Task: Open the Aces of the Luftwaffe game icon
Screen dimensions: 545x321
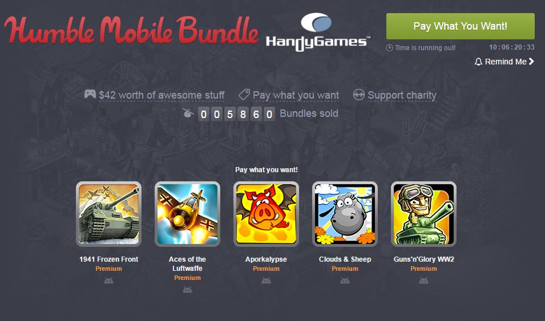Action: [187, 214]
